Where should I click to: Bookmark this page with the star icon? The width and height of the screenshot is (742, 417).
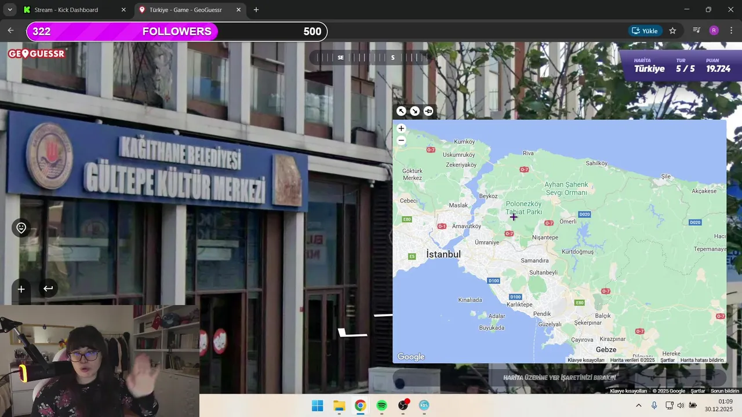[x=672, y=31]
